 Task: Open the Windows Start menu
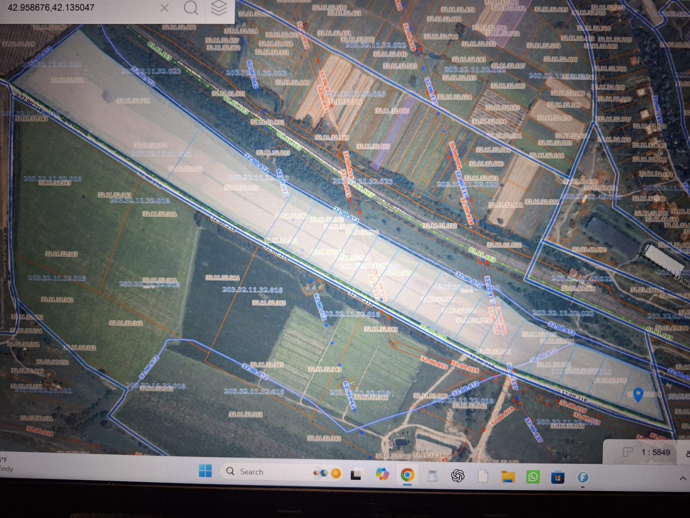(x=205, y=471)
